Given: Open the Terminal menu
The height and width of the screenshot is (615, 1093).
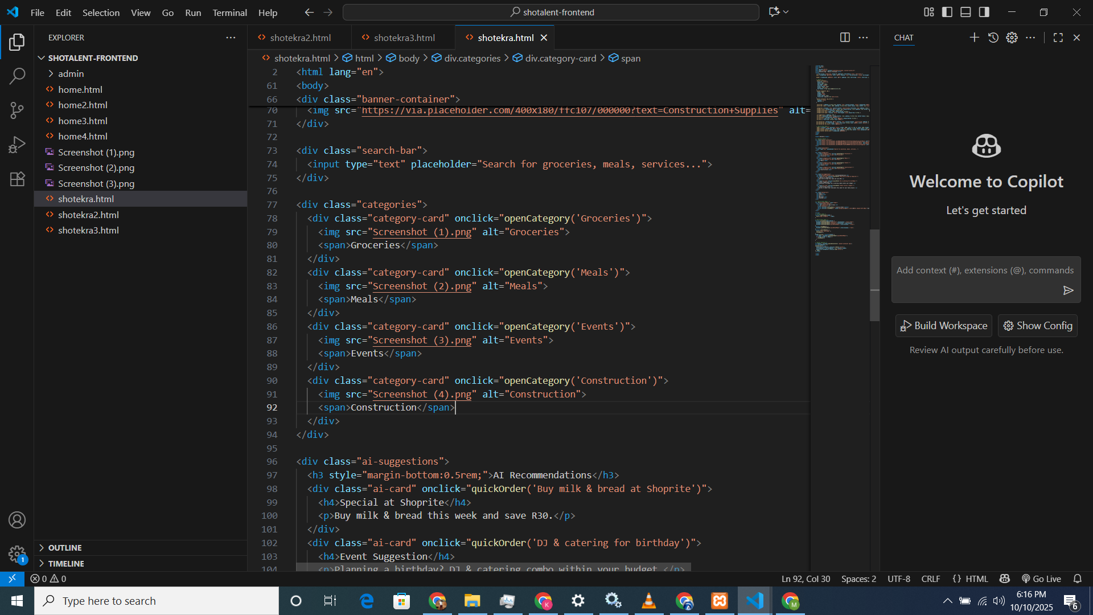Looking at the screenshot, I should (x=229, y=13).
